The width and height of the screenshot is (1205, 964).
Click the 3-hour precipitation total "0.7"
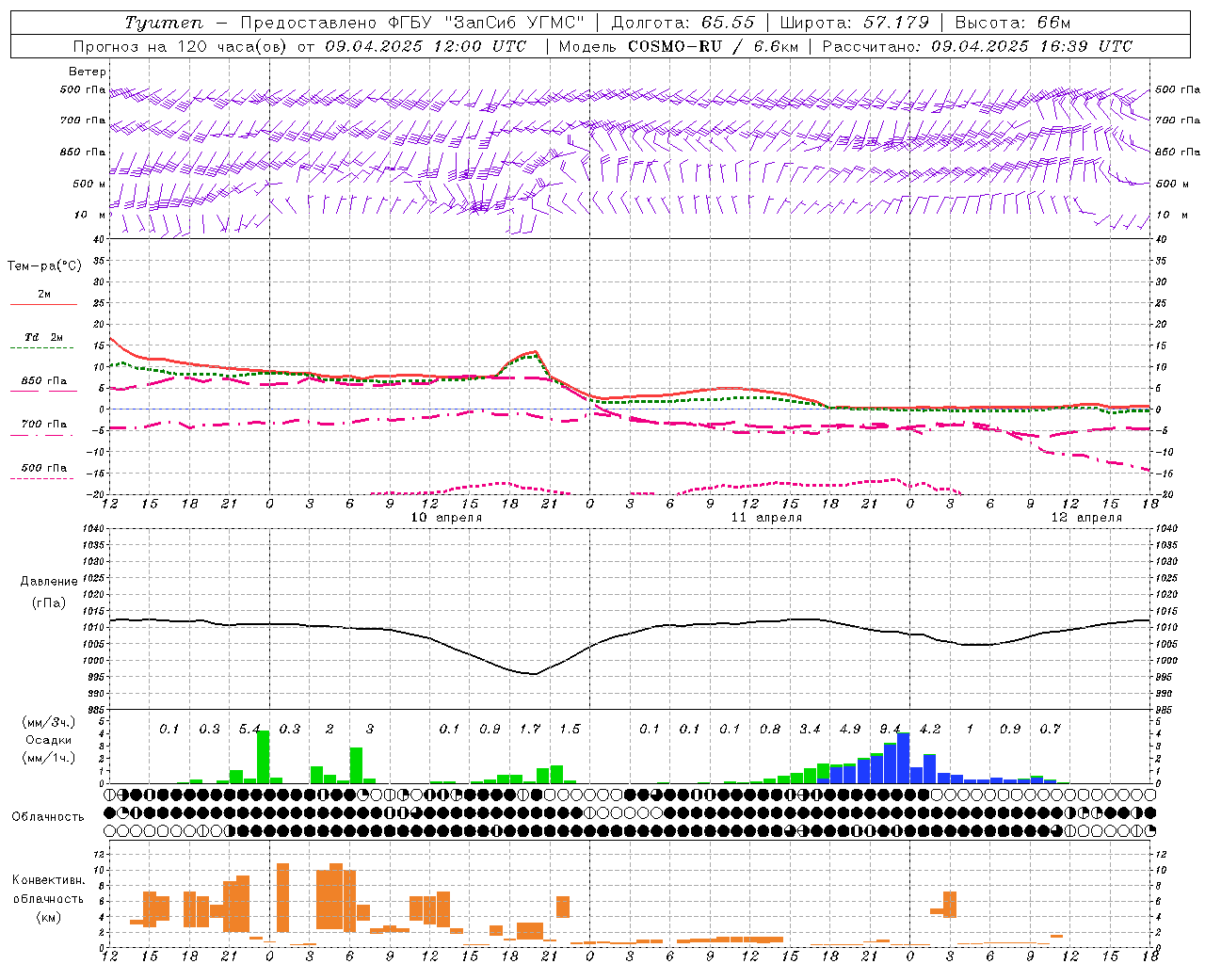click(1050, 729)
